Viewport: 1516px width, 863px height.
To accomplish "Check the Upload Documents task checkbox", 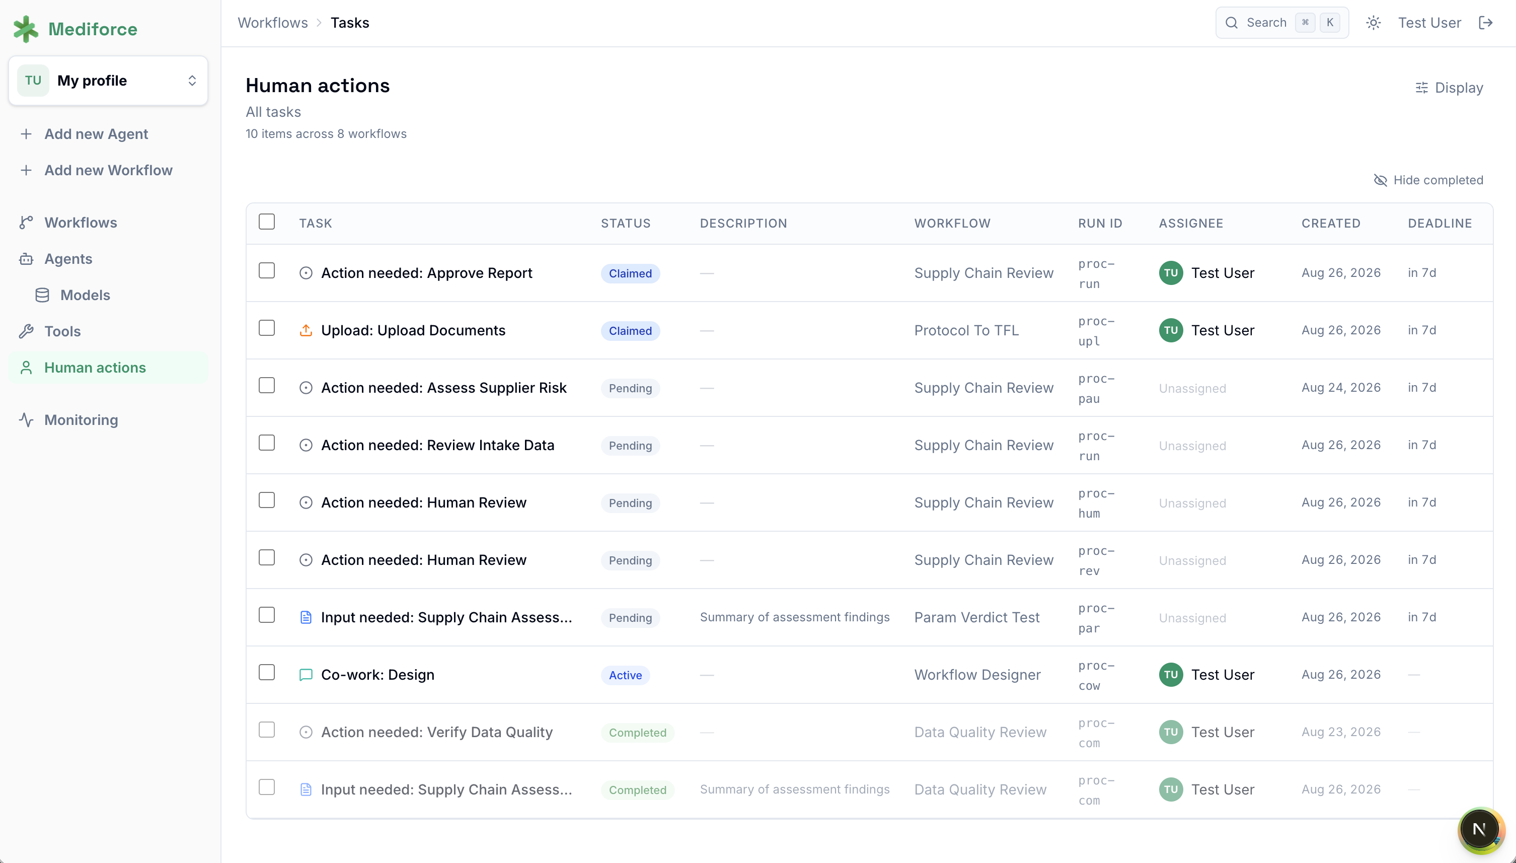I will click(x=267, y=328).
